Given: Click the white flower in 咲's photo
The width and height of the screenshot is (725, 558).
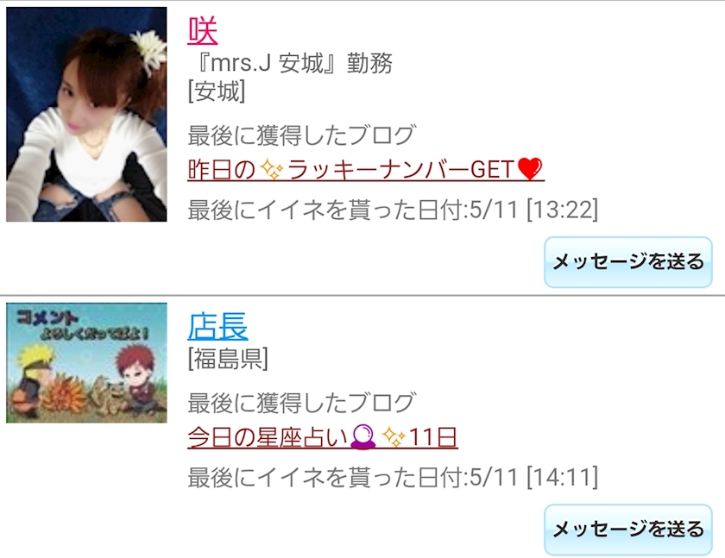Looking at the screenshot, I should click(x=148, y=50).
